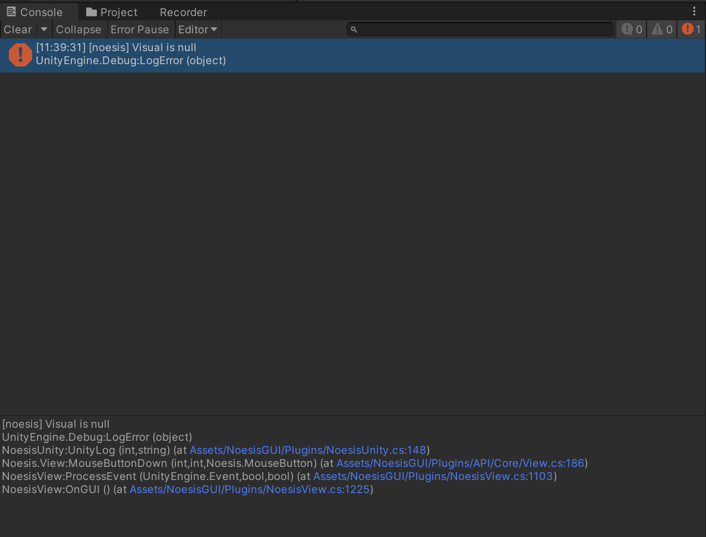This screenshot has width=706, height=537.
Task: Enable the Collapse toggle
Action: coord(78,29)
